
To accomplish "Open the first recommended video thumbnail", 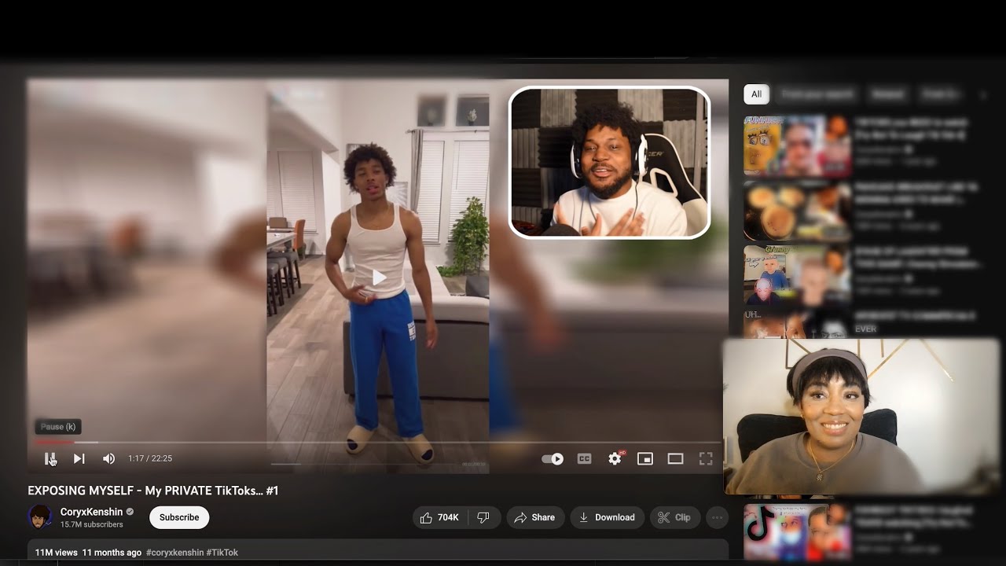I will click(797, 145).
